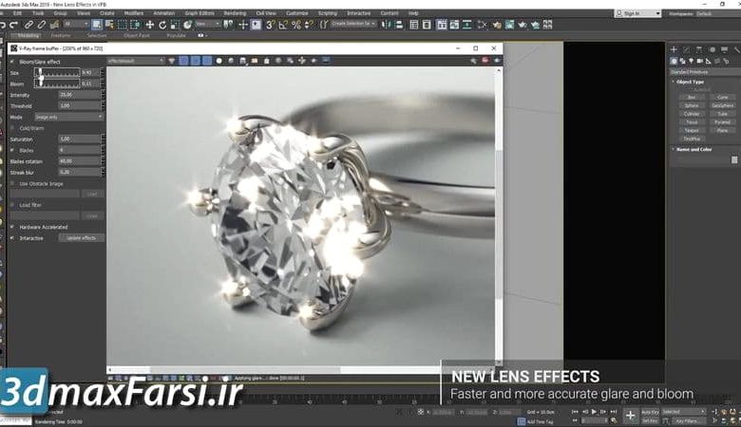The width and height of the screenshot is (741, 427).
Task: Select the Cameras category icon in the Create panel
Action: point(700,61)
